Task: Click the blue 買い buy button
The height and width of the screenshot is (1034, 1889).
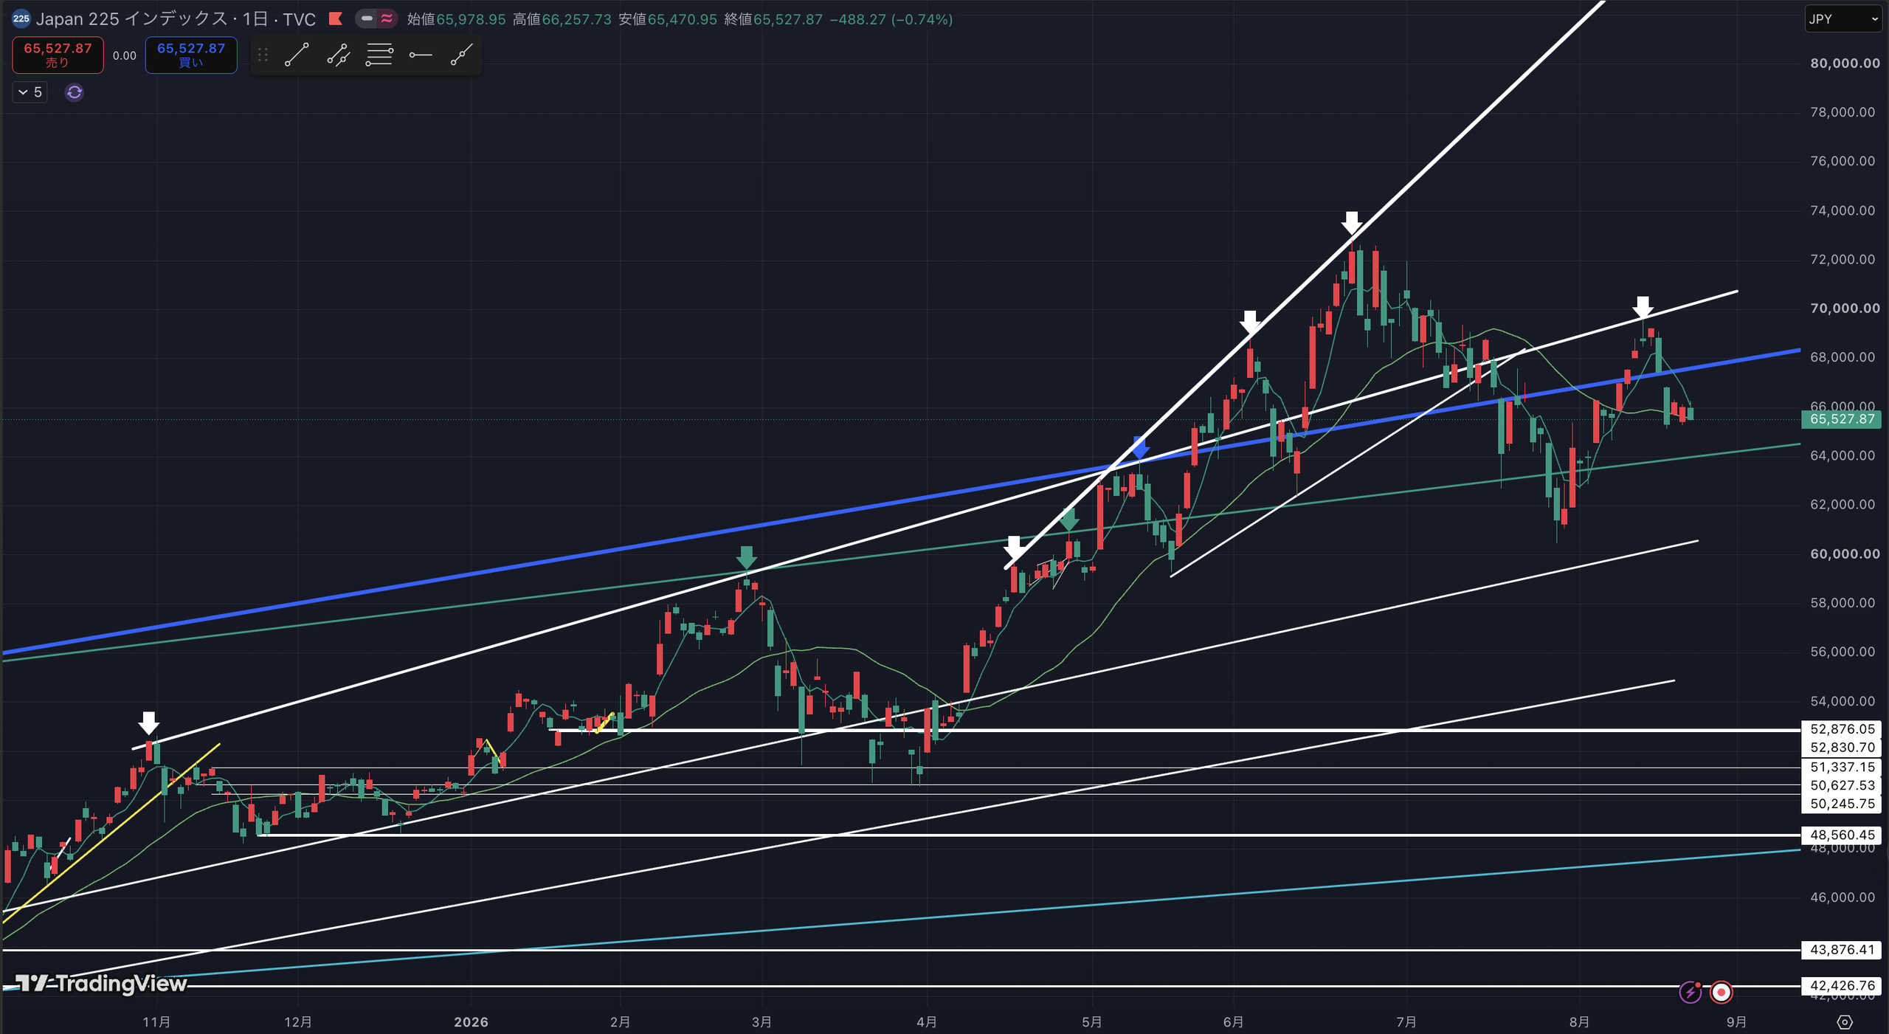Action: 191,55
